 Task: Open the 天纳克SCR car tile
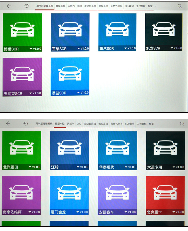22,77
